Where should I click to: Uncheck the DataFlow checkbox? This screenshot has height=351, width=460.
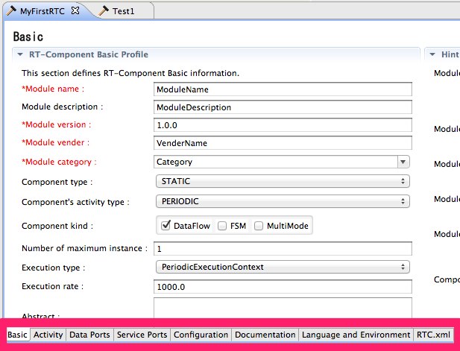pos(166,226)
